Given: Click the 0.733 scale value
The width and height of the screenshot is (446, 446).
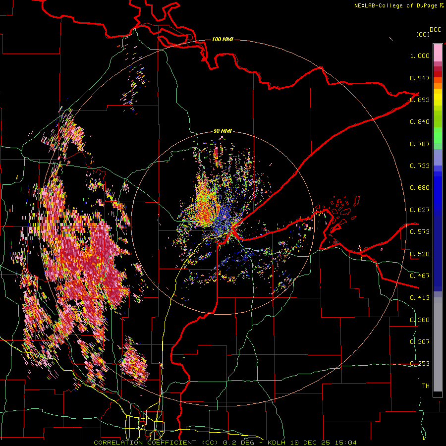Looking at the screenshot, I should point(420,166).
